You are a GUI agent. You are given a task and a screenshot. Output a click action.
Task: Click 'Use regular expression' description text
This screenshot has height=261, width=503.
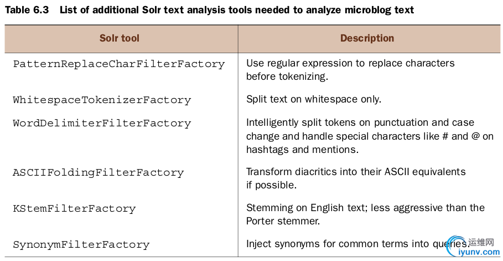350,69
